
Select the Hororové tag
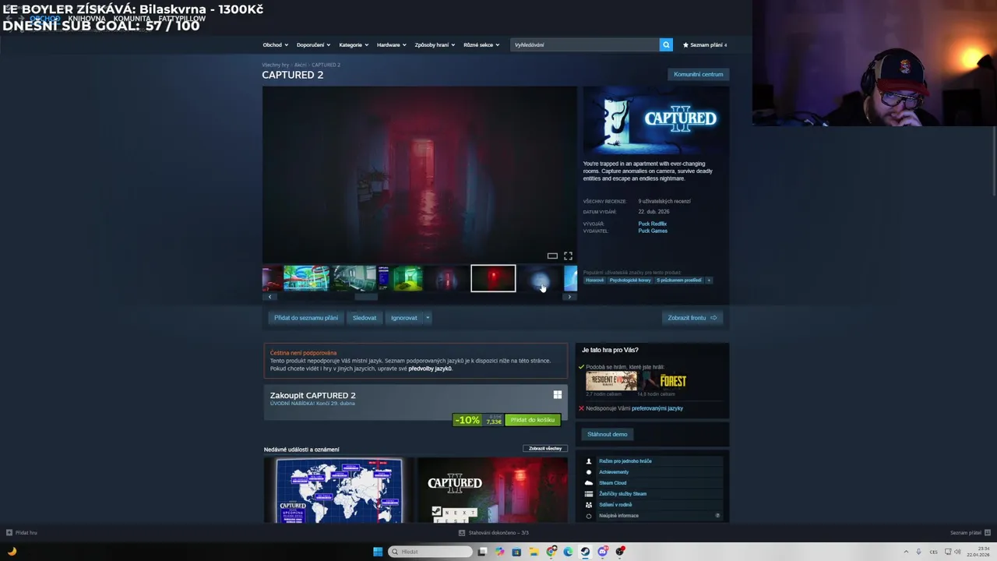594,280
